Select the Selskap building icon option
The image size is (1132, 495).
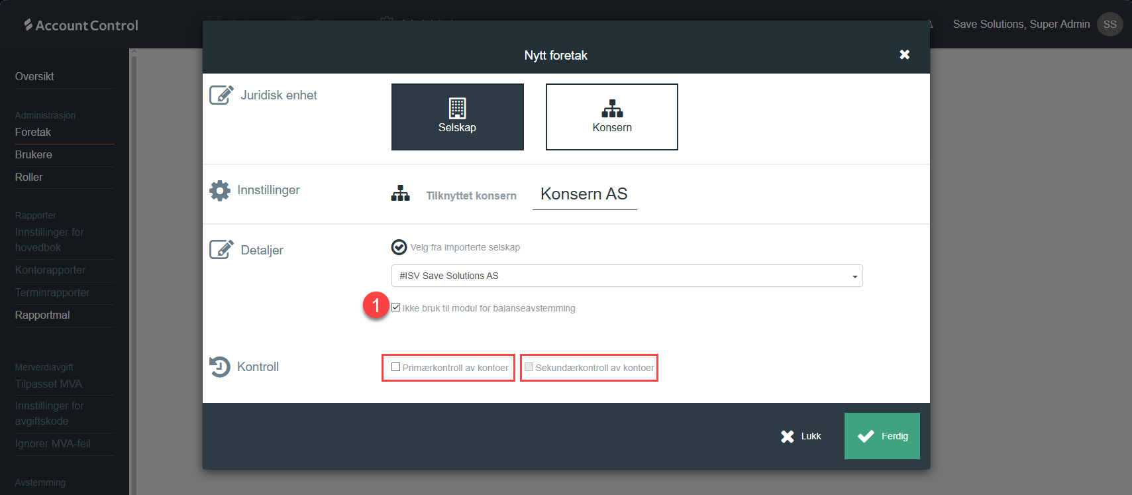[457, 117]
